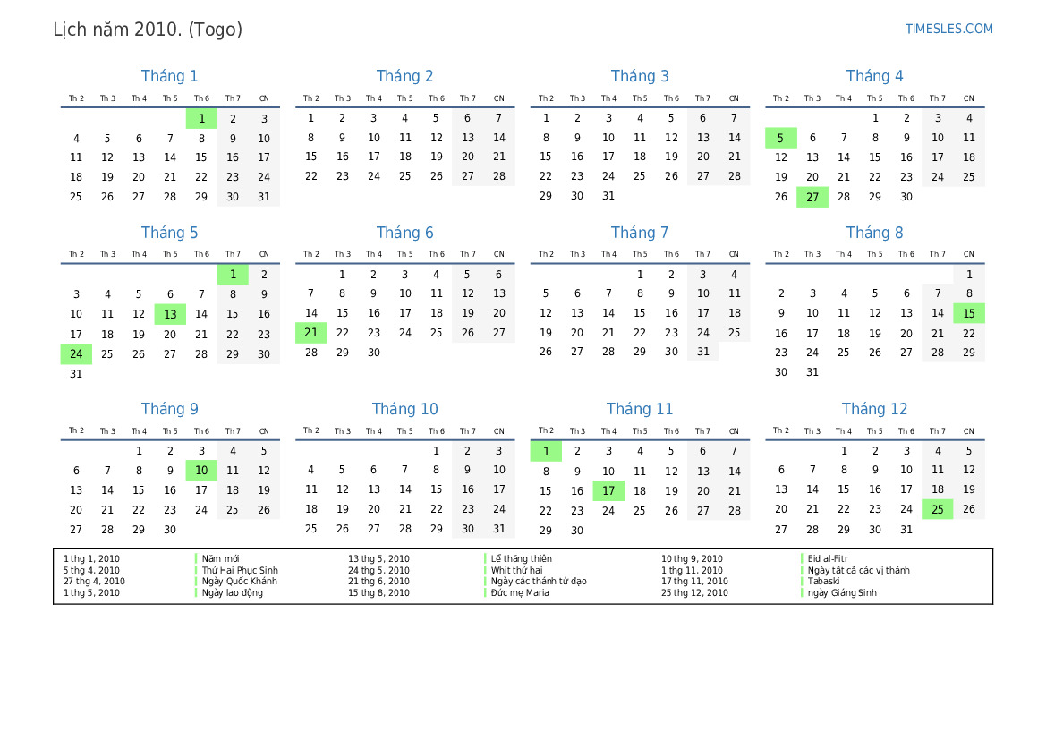1046x740 pixels.
Task: Select the Tháng 8 heading
Action: 874,233
